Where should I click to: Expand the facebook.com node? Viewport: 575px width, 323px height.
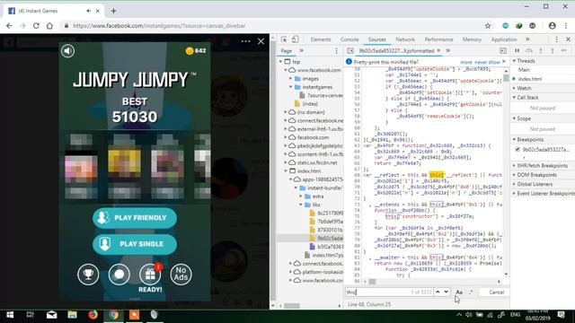pos(286,137)
